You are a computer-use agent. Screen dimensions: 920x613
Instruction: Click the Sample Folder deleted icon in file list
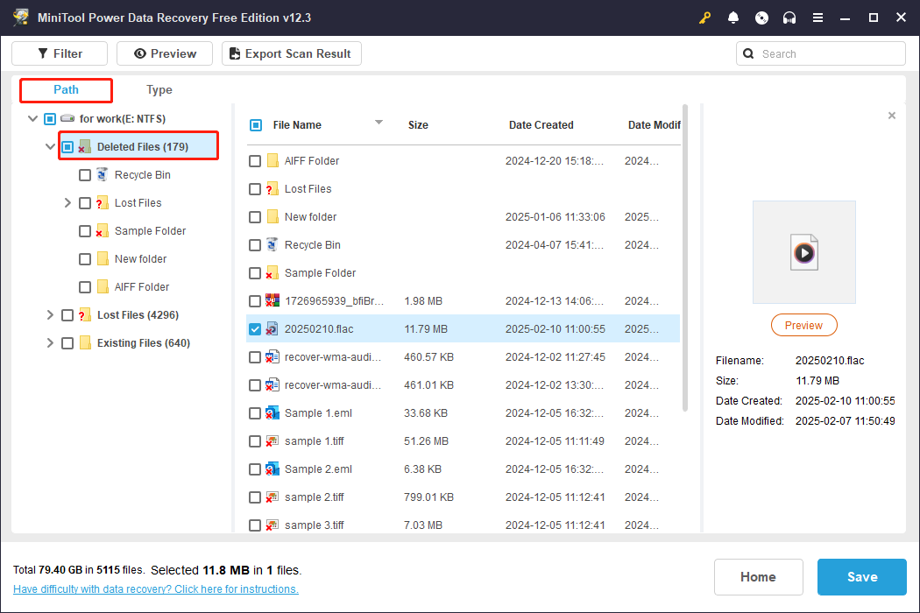272,272
